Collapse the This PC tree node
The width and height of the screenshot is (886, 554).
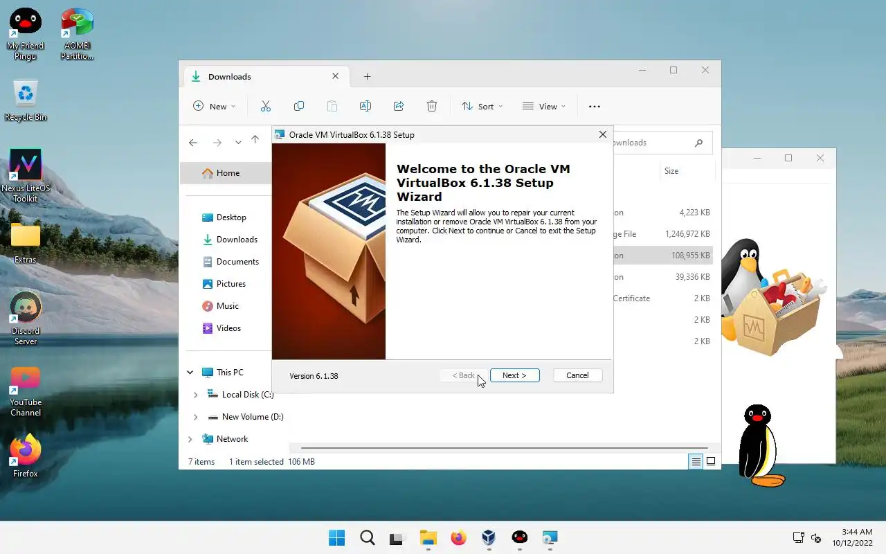[x=190, y=373]
